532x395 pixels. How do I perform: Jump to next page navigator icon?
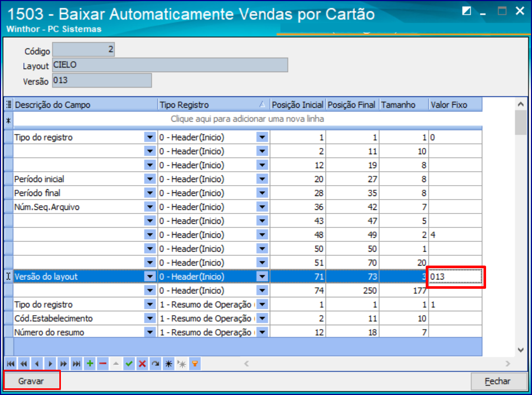[63, 364]
